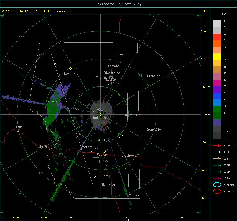
Task: Click the light gray 80 dBZ color swatch
Action: 217,24
